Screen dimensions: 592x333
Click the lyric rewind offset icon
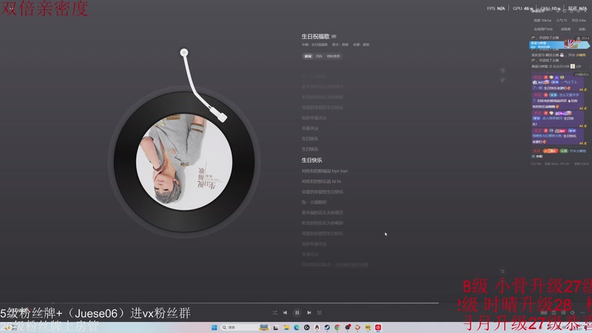point(502,70)
